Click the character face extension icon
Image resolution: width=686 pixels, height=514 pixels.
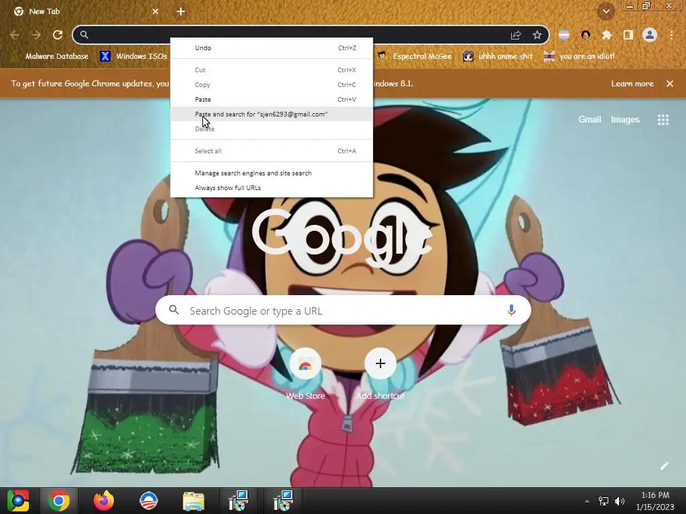(x=586, y=35)
